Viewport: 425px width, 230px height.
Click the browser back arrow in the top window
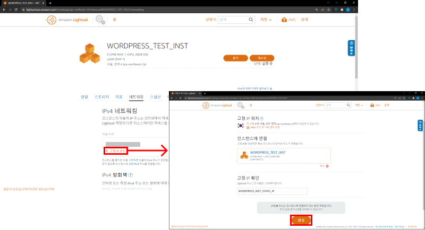click(3, 10)
